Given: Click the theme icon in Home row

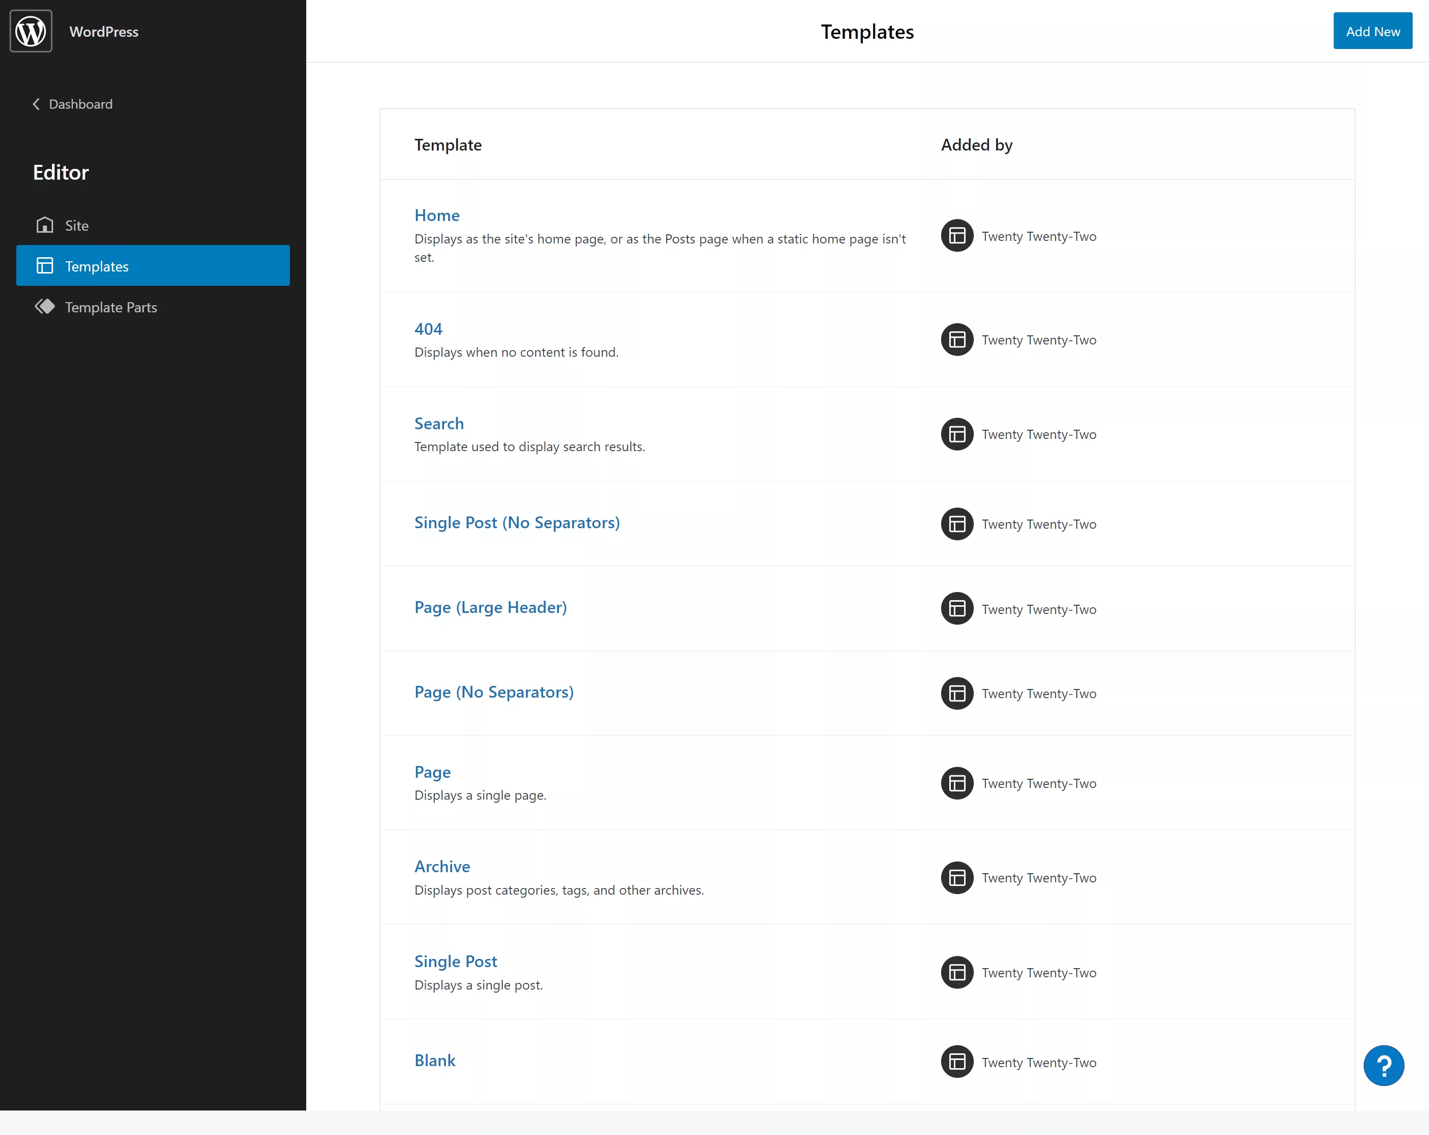Looking at the screenshot, I should 957,235.
